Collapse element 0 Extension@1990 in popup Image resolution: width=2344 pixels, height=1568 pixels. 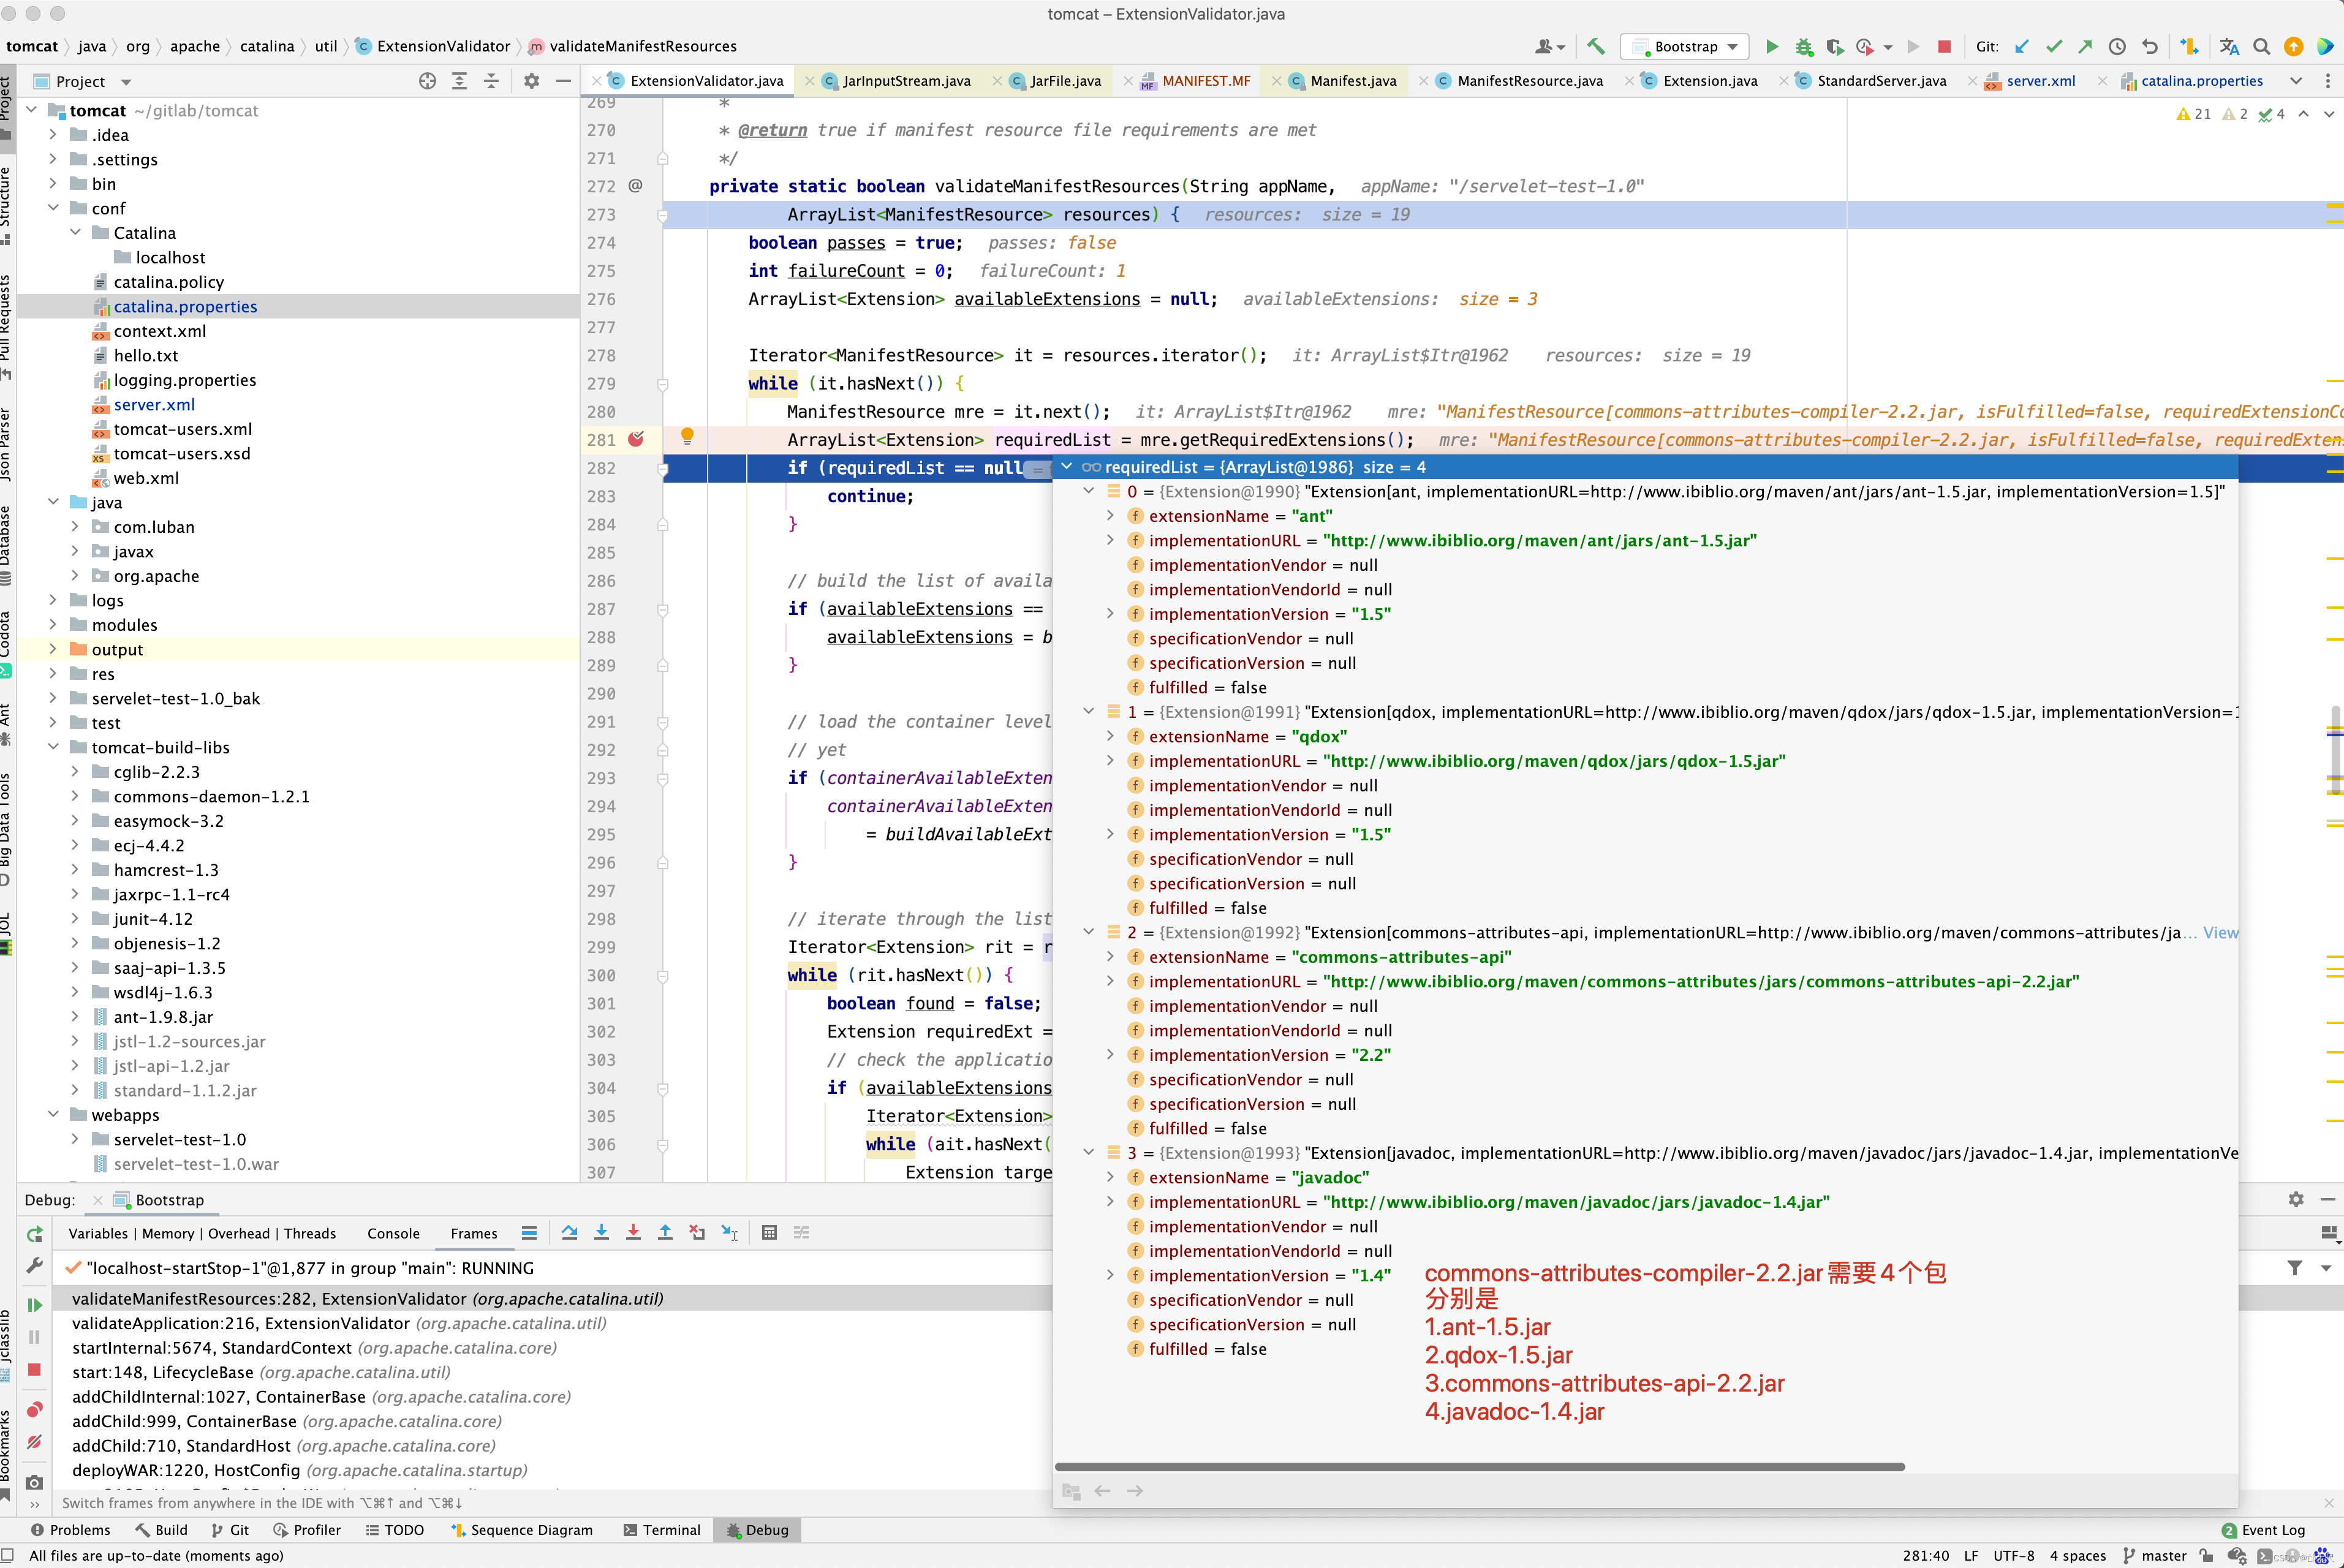[x=1088, y=491]
